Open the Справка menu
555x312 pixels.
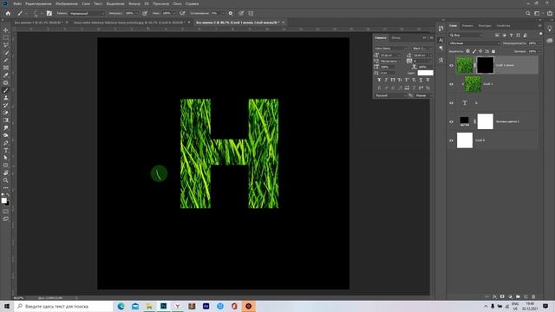(x=192, y=3)
